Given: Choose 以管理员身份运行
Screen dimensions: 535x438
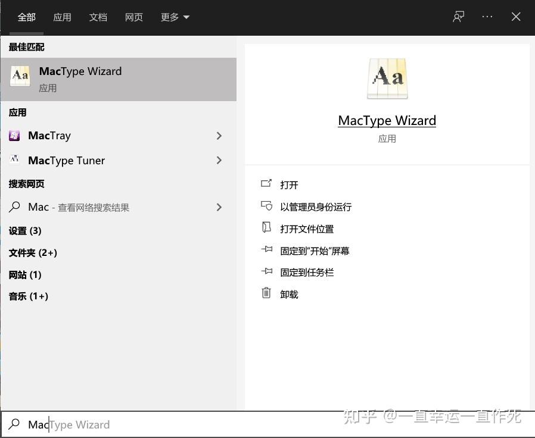Looking at the screenshot, I should pos(316,207).
